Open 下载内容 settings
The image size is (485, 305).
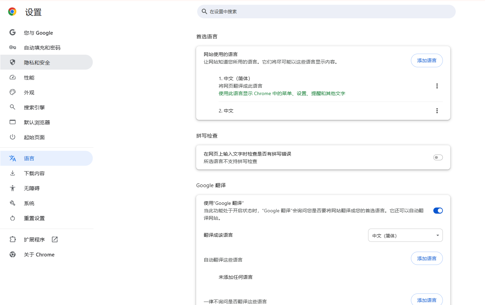tap(47, 173)
